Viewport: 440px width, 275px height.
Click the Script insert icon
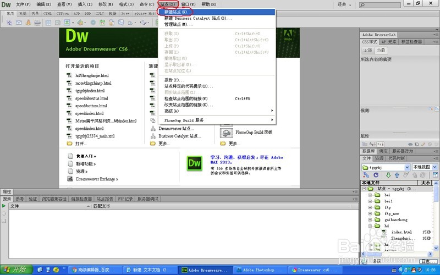(144, 23)
